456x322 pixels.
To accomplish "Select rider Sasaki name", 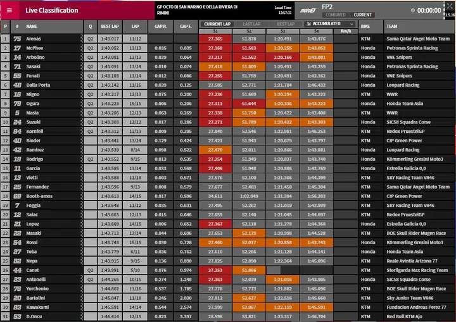I will coord(33,66).
